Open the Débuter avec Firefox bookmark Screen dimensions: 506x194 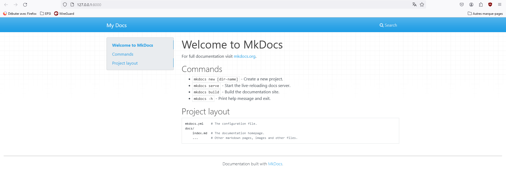(x=20, y=13)
